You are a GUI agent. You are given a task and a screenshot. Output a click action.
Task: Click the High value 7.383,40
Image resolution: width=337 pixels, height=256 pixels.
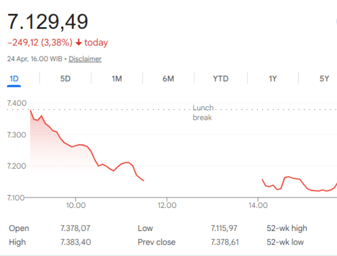click(x=75, y=242)
